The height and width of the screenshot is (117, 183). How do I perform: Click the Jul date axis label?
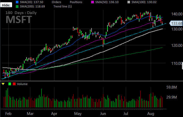click(x=126, y=114)
